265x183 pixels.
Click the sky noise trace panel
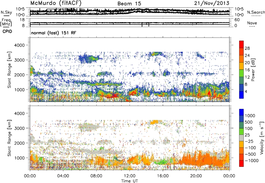click(x=130, y=12)
